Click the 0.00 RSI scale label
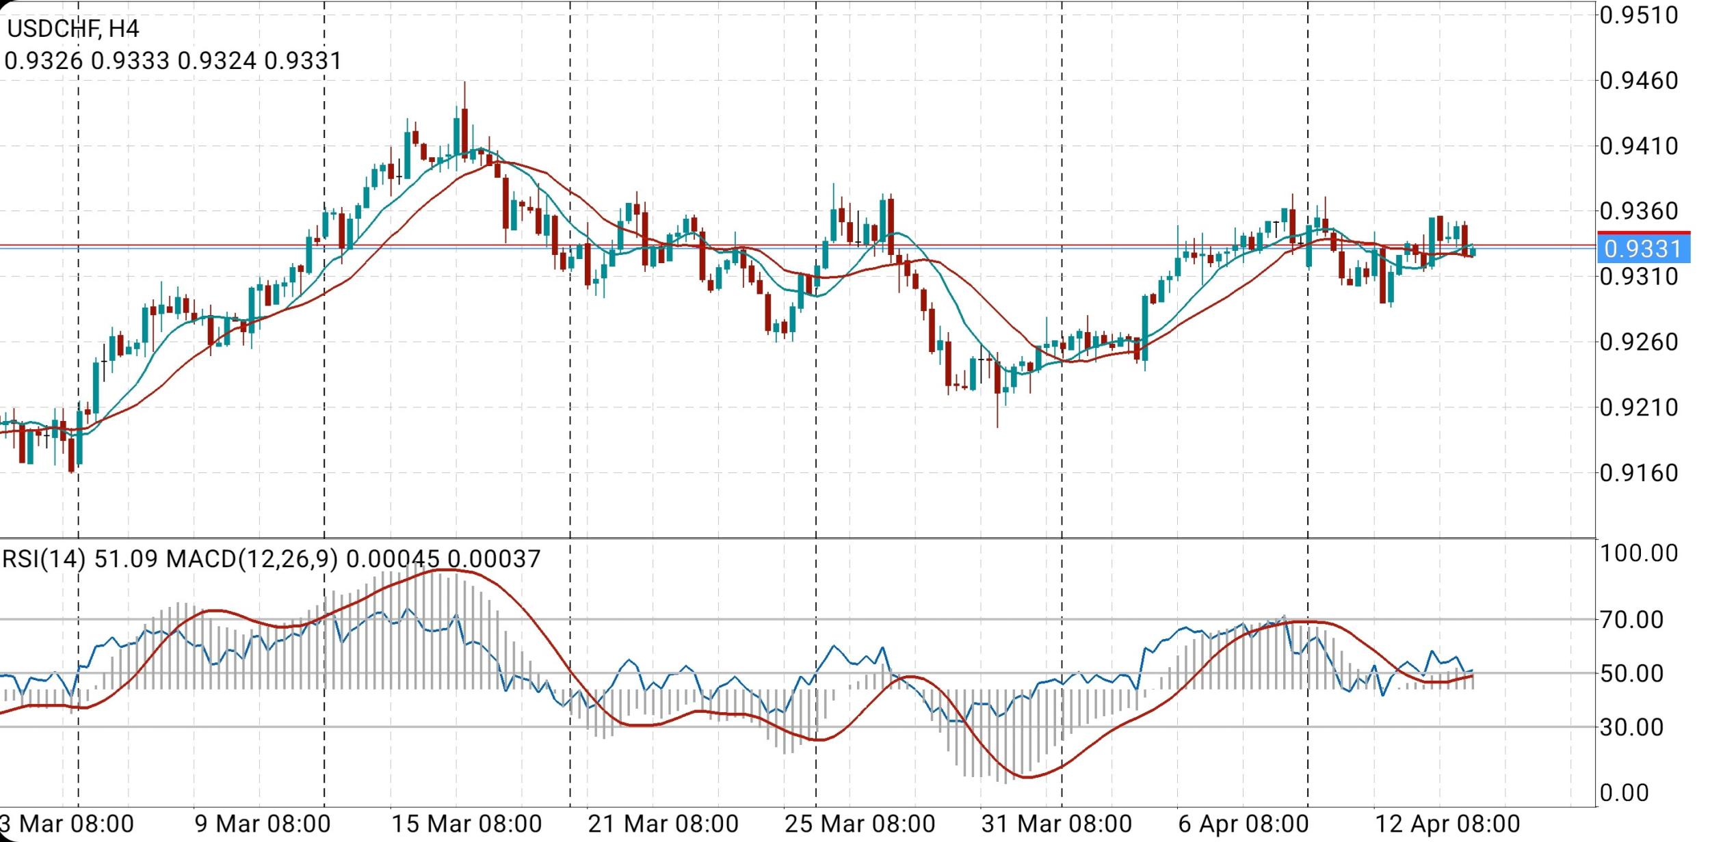This screenshot has width=1710, height=842. [1625, 793]
